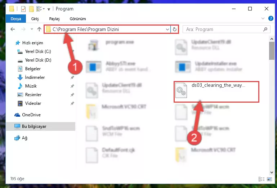277x188 pixels.
Task: Open Customize Quick Access Toolbar dropdown
Action: pos(49,9)
